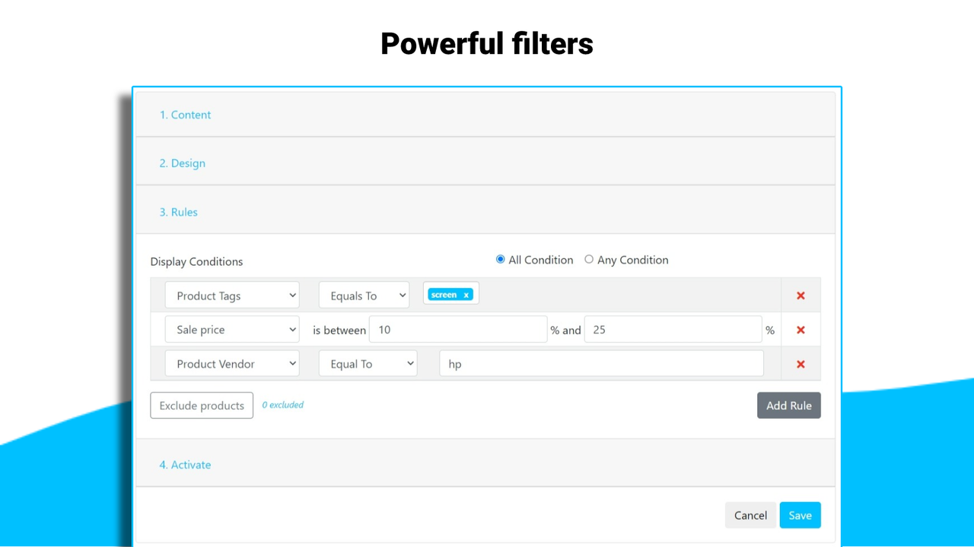The height and width of the screenshot is (547, 974).
Task: Select the "All Condition" radio button
Action: (500, 259)
